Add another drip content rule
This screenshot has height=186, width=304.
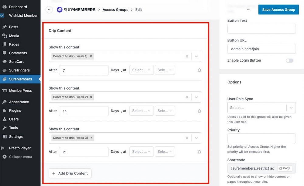(70, 173)
